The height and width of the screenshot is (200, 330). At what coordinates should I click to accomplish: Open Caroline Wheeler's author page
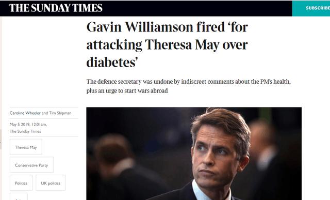25,113
